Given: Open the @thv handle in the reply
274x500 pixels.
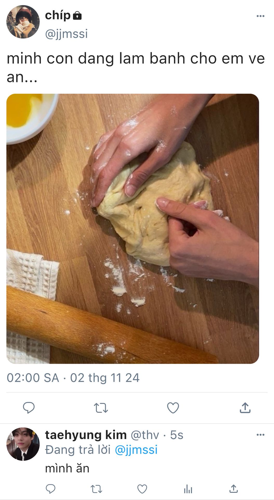Looking at the screenshot, I should tap(145, 435).
